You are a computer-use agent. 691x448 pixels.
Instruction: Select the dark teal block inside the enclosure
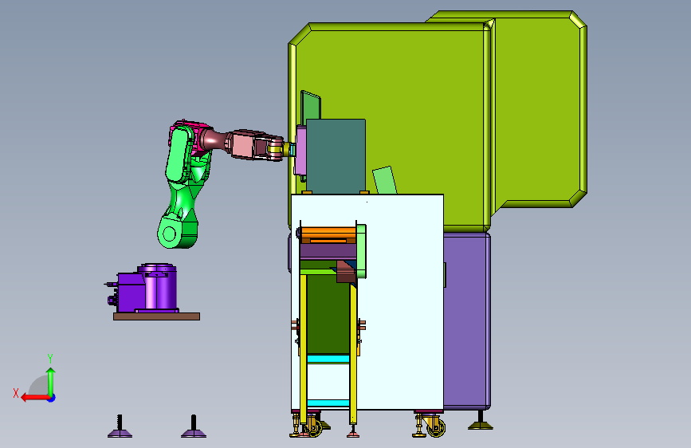click(336, 156)
